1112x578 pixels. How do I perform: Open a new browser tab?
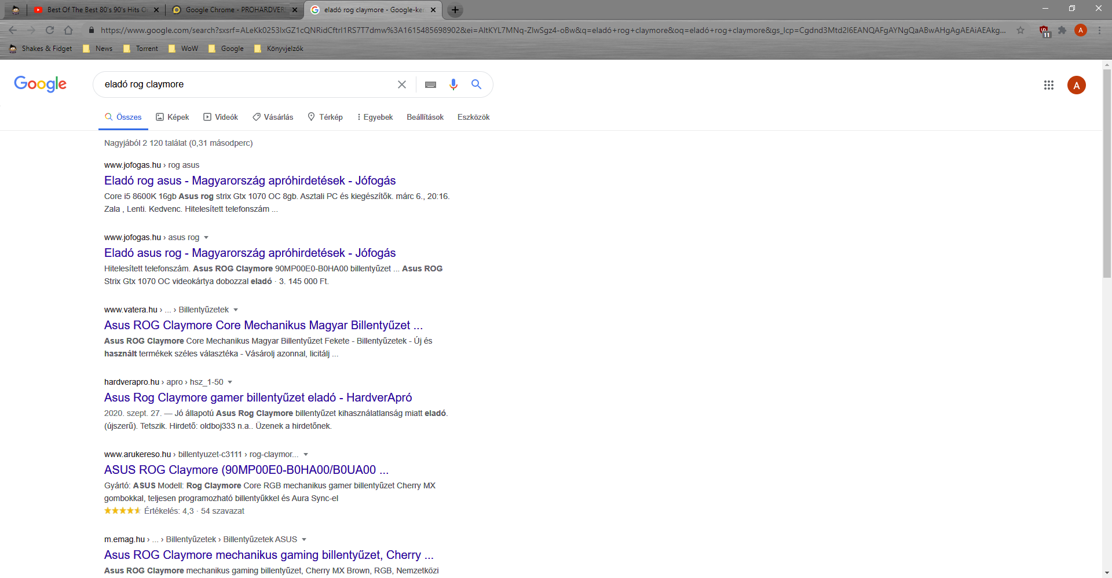point(455,10)
